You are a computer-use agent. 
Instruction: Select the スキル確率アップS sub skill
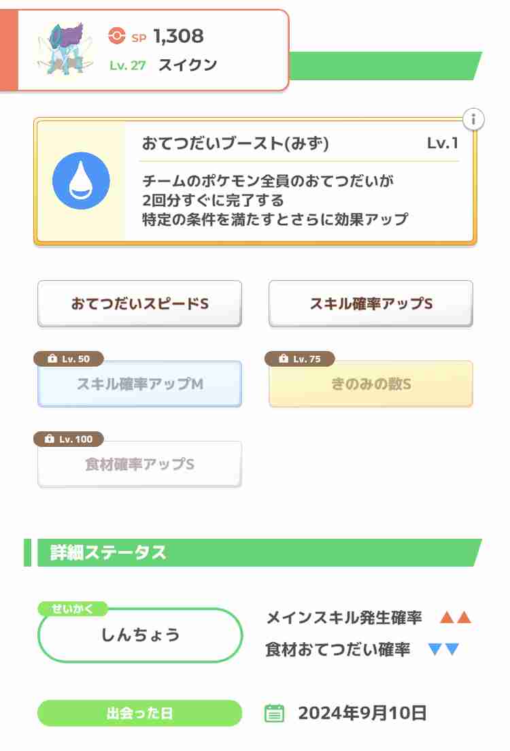click(x=371, y=303)
